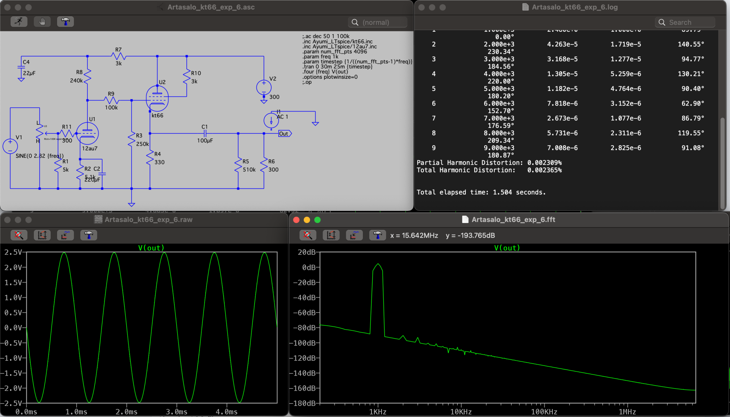Click the 2.5V axis label in .raw plot

pyautogui.click(x=13, y=252)
